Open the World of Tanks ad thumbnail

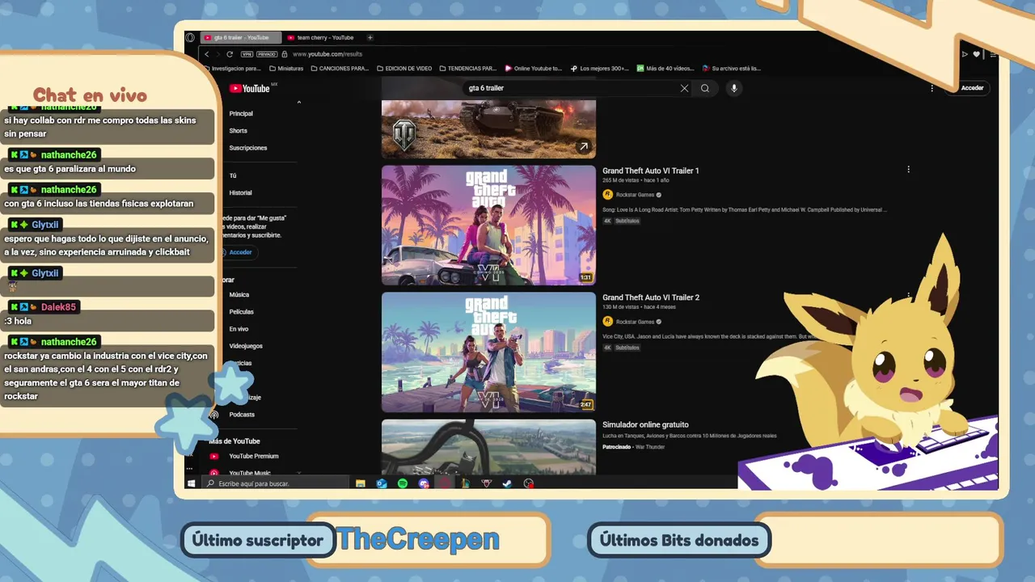[x=488, y=129]
